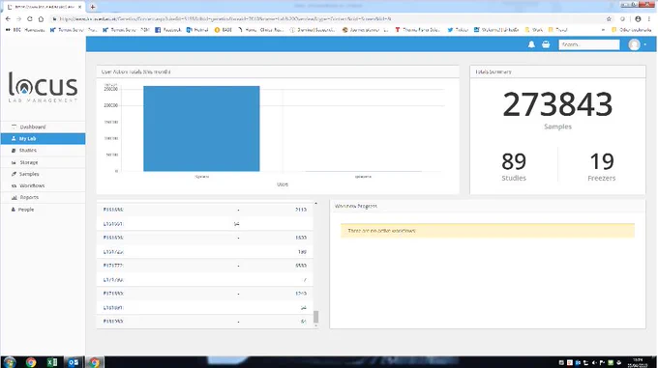Open the BBC Homepage bookmark
Image resolution: width=658 pixels, height=368 pixels.
(x=25, y=30)
